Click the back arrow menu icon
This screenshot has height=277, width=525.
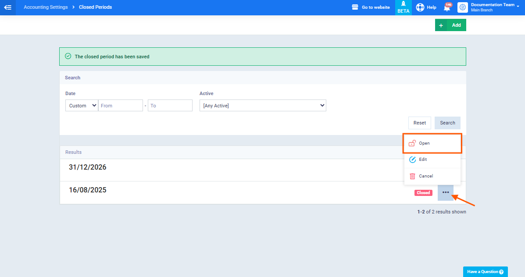8,7
